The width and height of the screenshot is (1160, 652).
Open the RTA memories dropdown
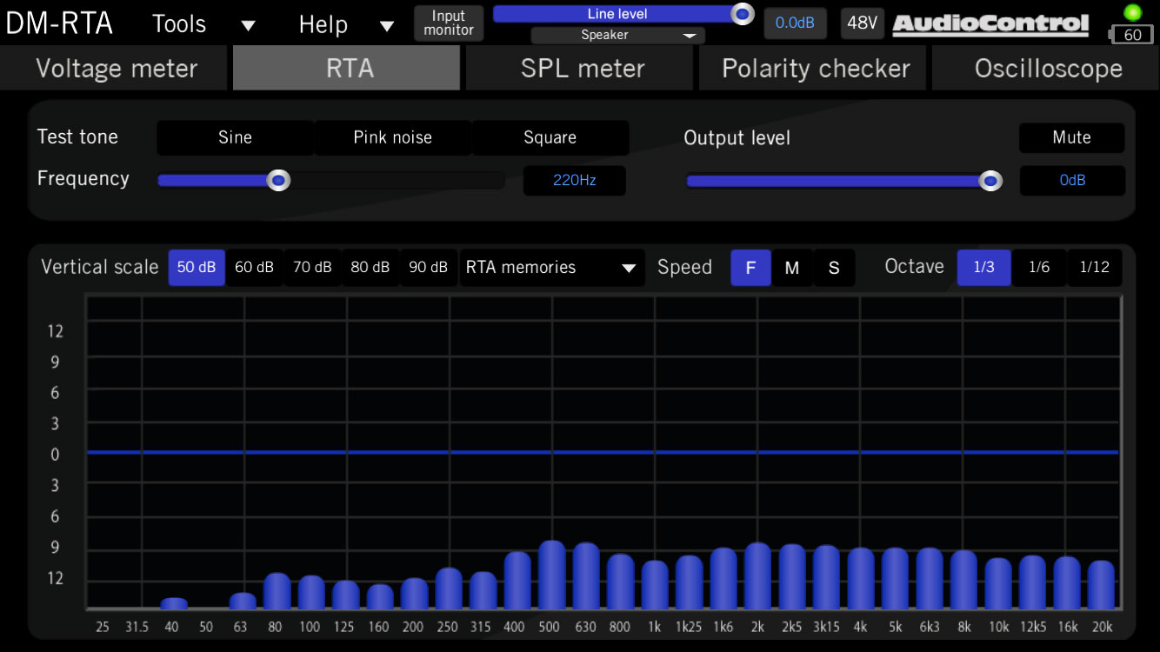coord(552,268)
